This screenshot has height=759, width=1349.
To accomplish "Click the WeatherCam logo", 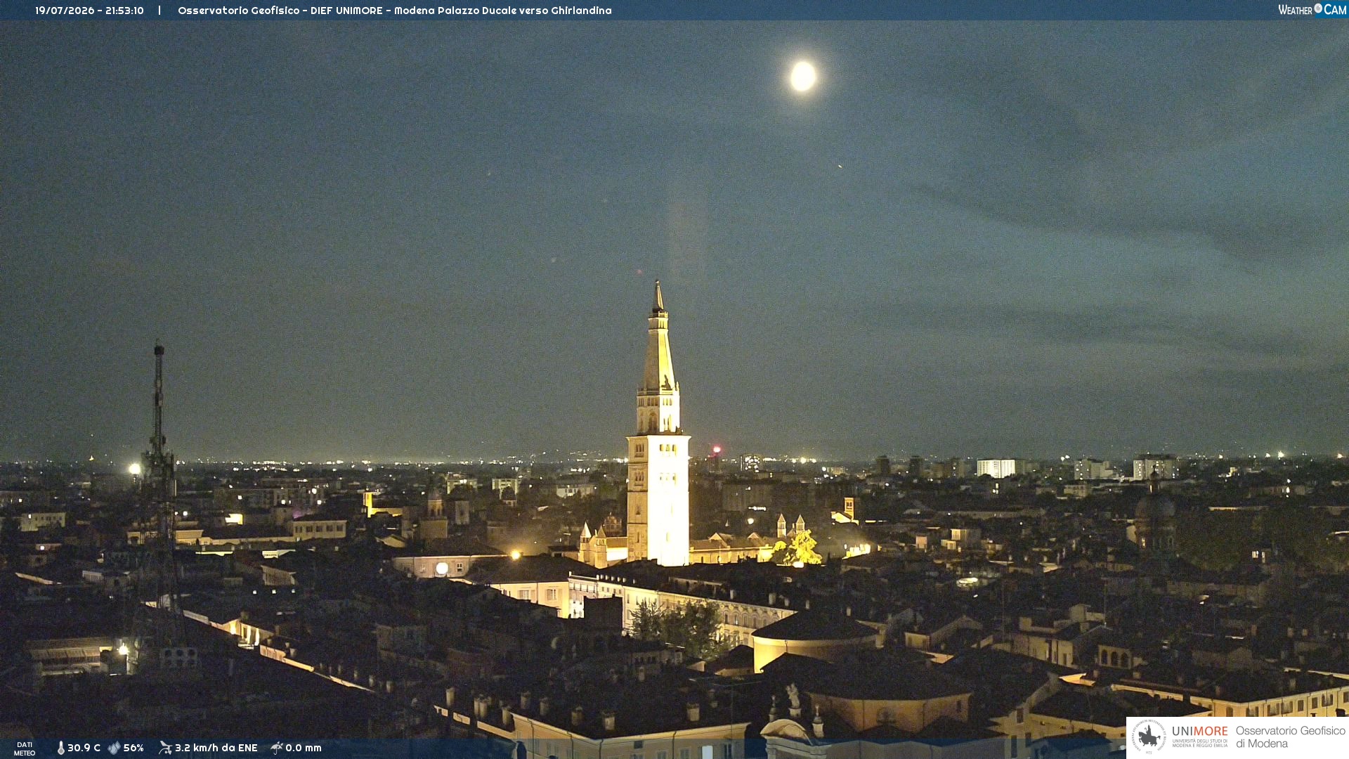I will click(1312, 10).
